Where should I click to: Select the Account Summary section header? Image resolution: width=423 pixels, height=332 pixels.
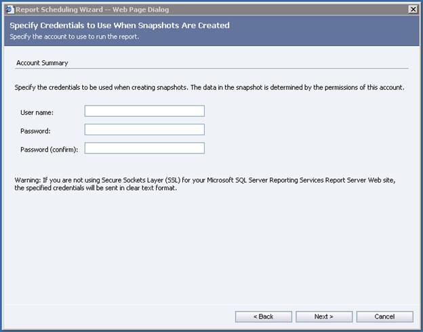click(x=42, y=63)
